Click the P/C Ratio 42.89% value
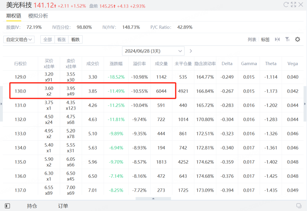The image size is (307, 211). coord(185,27)
